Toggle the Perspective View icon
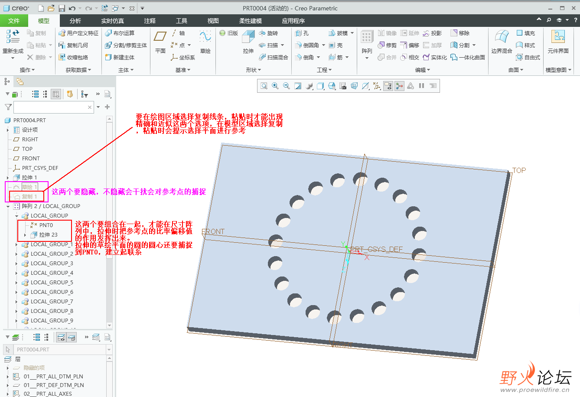 (354, 86)
